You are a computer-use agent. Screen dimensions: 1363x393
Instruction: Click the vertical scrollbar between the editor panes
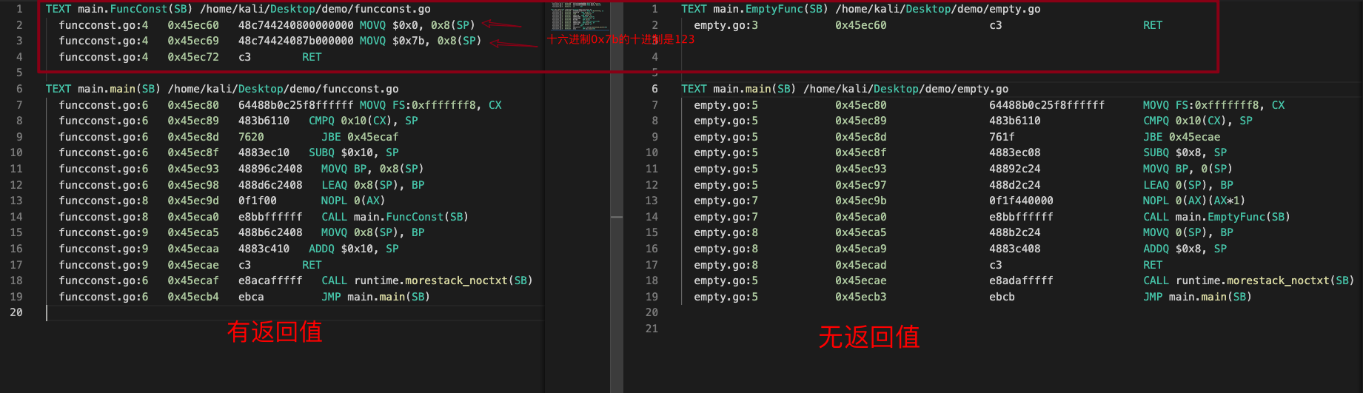point(616,217)
